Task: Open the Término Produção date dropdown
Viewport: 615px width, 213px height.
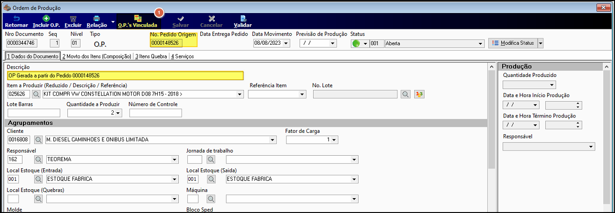Action: pos(536,125)
